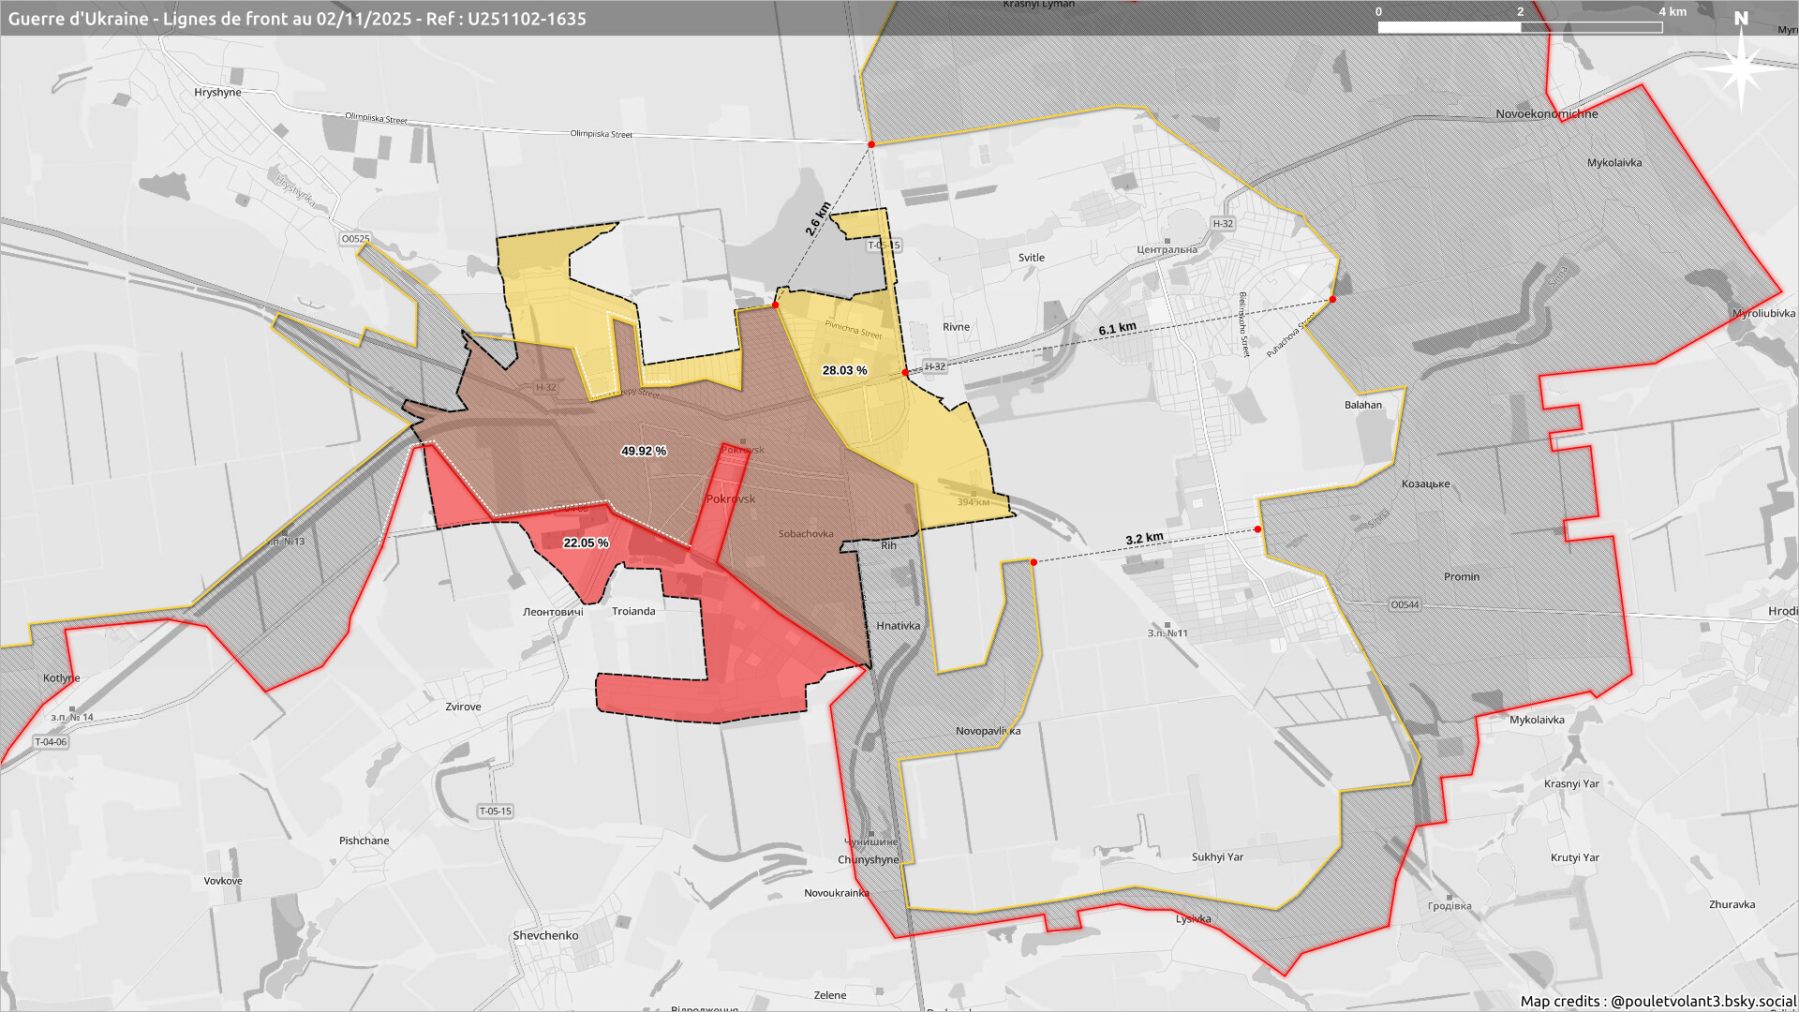
Task: Click the map title reference header
Action: pyautogui.click(x=297, y=19)
